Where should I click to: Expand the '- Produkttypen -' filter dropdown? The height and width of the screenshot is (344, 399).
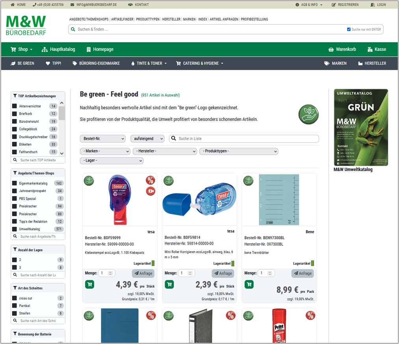coord(238,151)
